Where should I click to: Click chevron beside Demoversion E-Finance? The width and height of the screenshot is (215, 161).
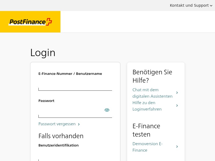[177, 147]
